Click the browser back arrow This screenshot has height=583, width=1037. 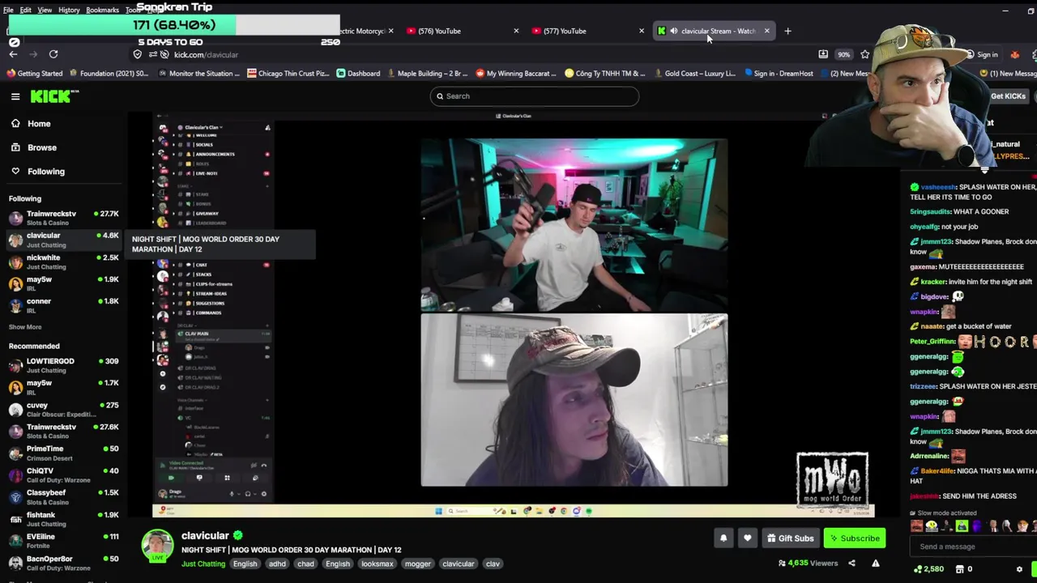pos(13,54)
